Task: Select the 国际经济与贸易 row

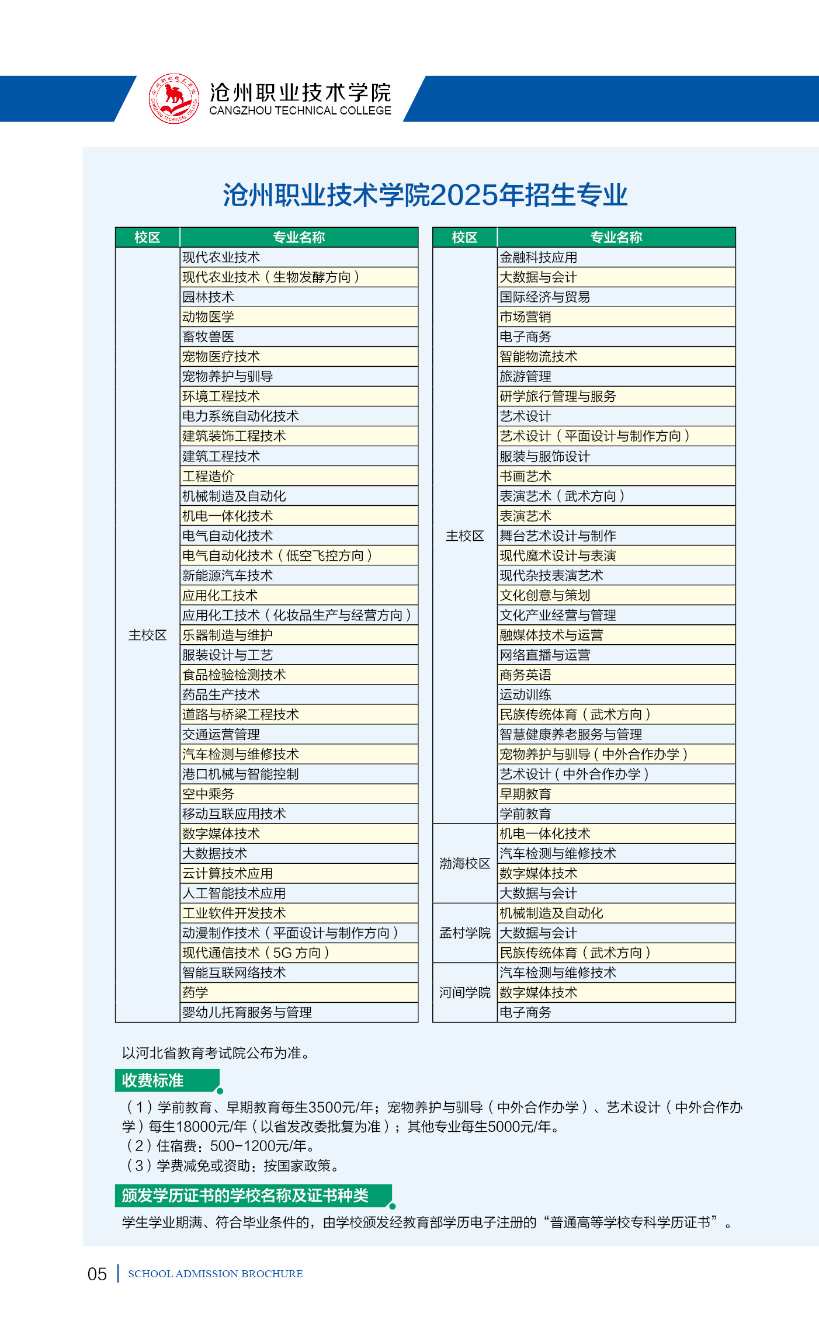Action: pos(616,297)
